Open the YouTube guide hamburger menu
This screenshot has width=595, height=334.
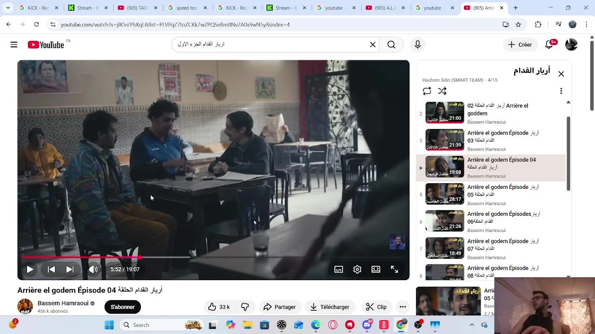(14, 45)
